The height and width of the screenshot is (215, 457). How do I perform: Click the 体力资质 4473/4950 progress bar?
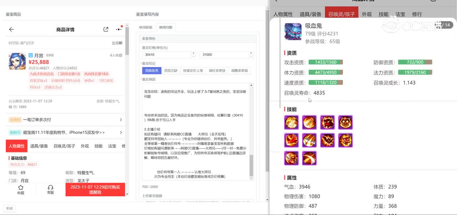tap(326, 72)
